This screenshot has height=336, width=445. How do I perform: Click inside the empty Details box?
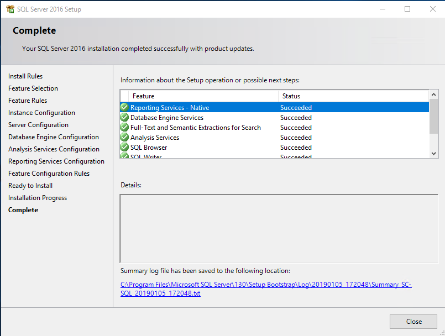(279, 228)
